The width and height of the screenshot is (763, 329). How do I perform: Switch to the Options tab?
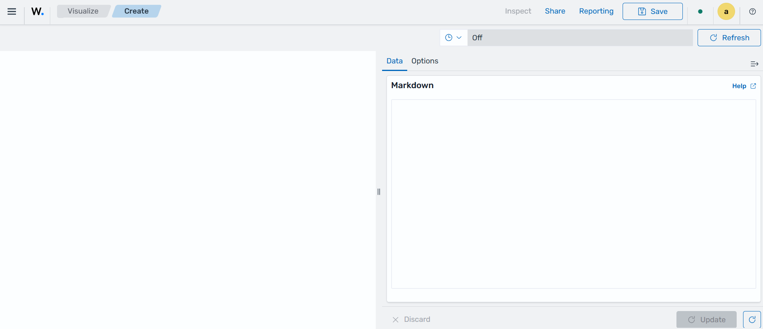(x=425, y=61)
